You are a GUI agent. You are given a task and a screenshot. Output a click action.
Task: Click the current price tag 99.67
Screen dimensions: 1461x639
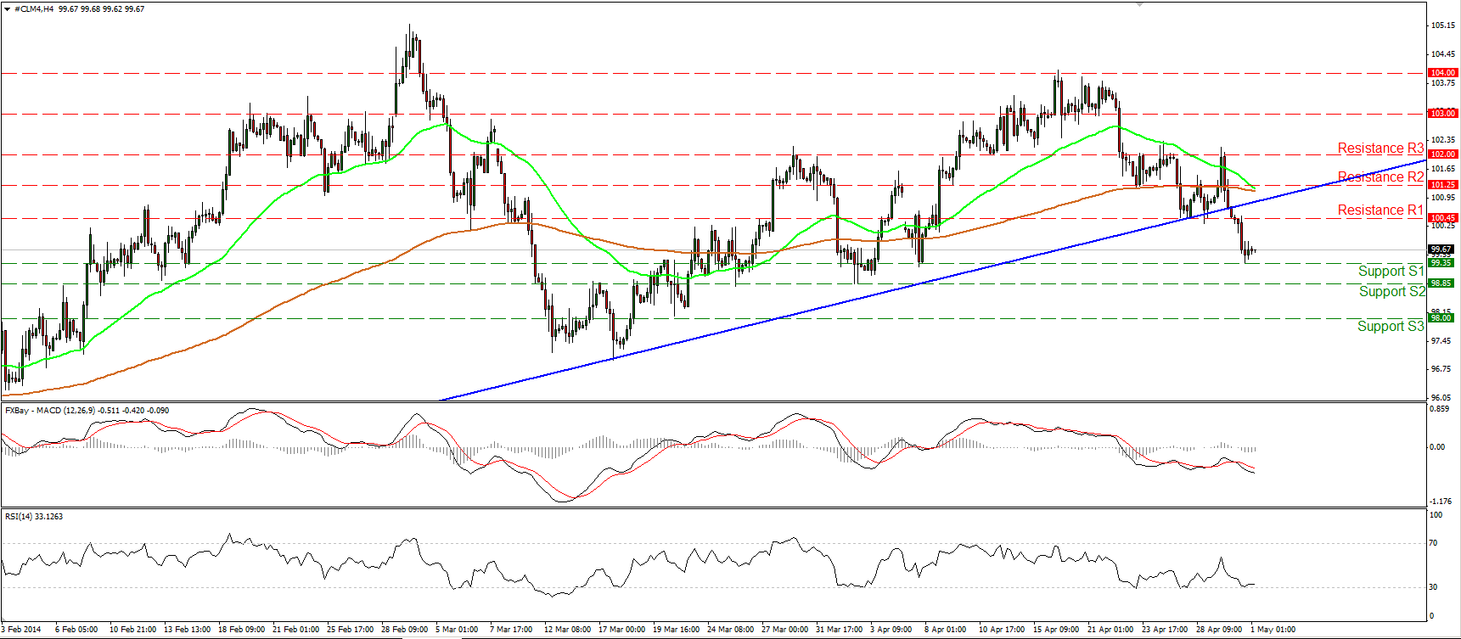pos(1441,249)
